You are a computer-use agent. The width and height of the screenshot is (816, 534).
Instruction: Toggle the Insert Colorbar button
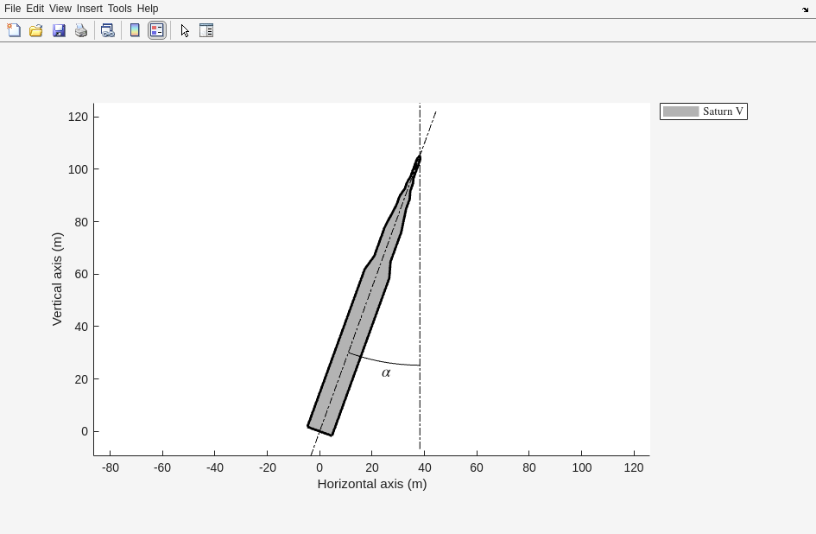pos(135,30)
